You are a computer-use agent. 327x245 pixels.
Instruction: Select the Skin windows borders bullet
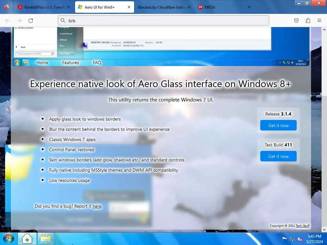pos(117,160)
